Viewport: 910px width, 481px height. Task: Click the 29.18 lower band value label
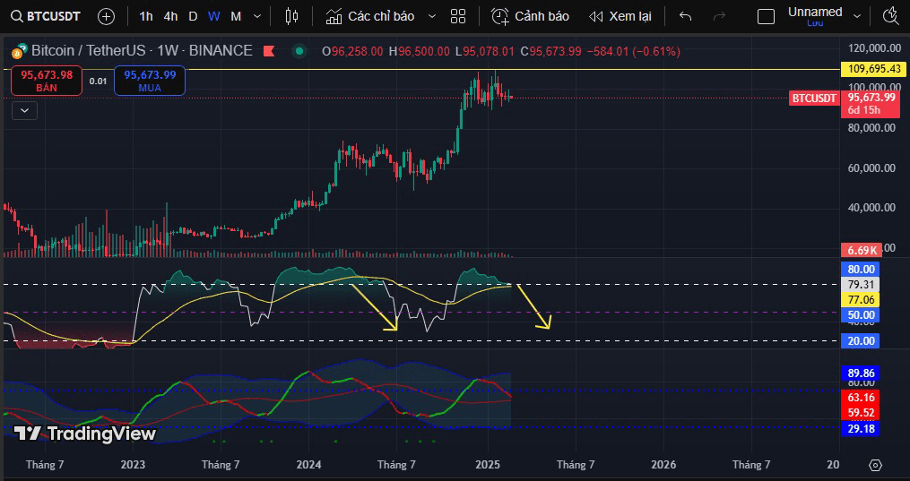click(861, 429)
